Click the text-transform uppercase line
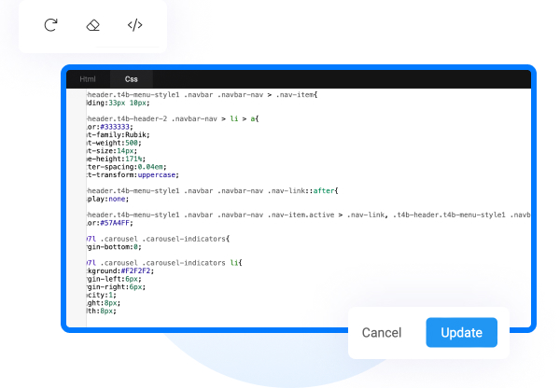 click(x=133, y=175)
